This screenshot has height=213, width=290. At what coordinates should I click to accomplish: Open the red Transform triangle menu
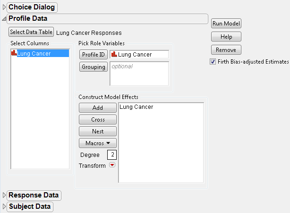[112, 165]
